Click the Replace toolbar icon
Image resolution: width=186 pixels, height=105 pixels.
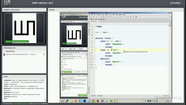pyautogui.click(x=110, y=17)
